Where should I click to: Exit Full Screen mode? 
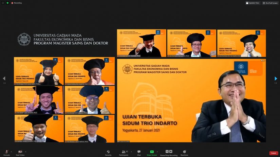click(x=270, y=3)
